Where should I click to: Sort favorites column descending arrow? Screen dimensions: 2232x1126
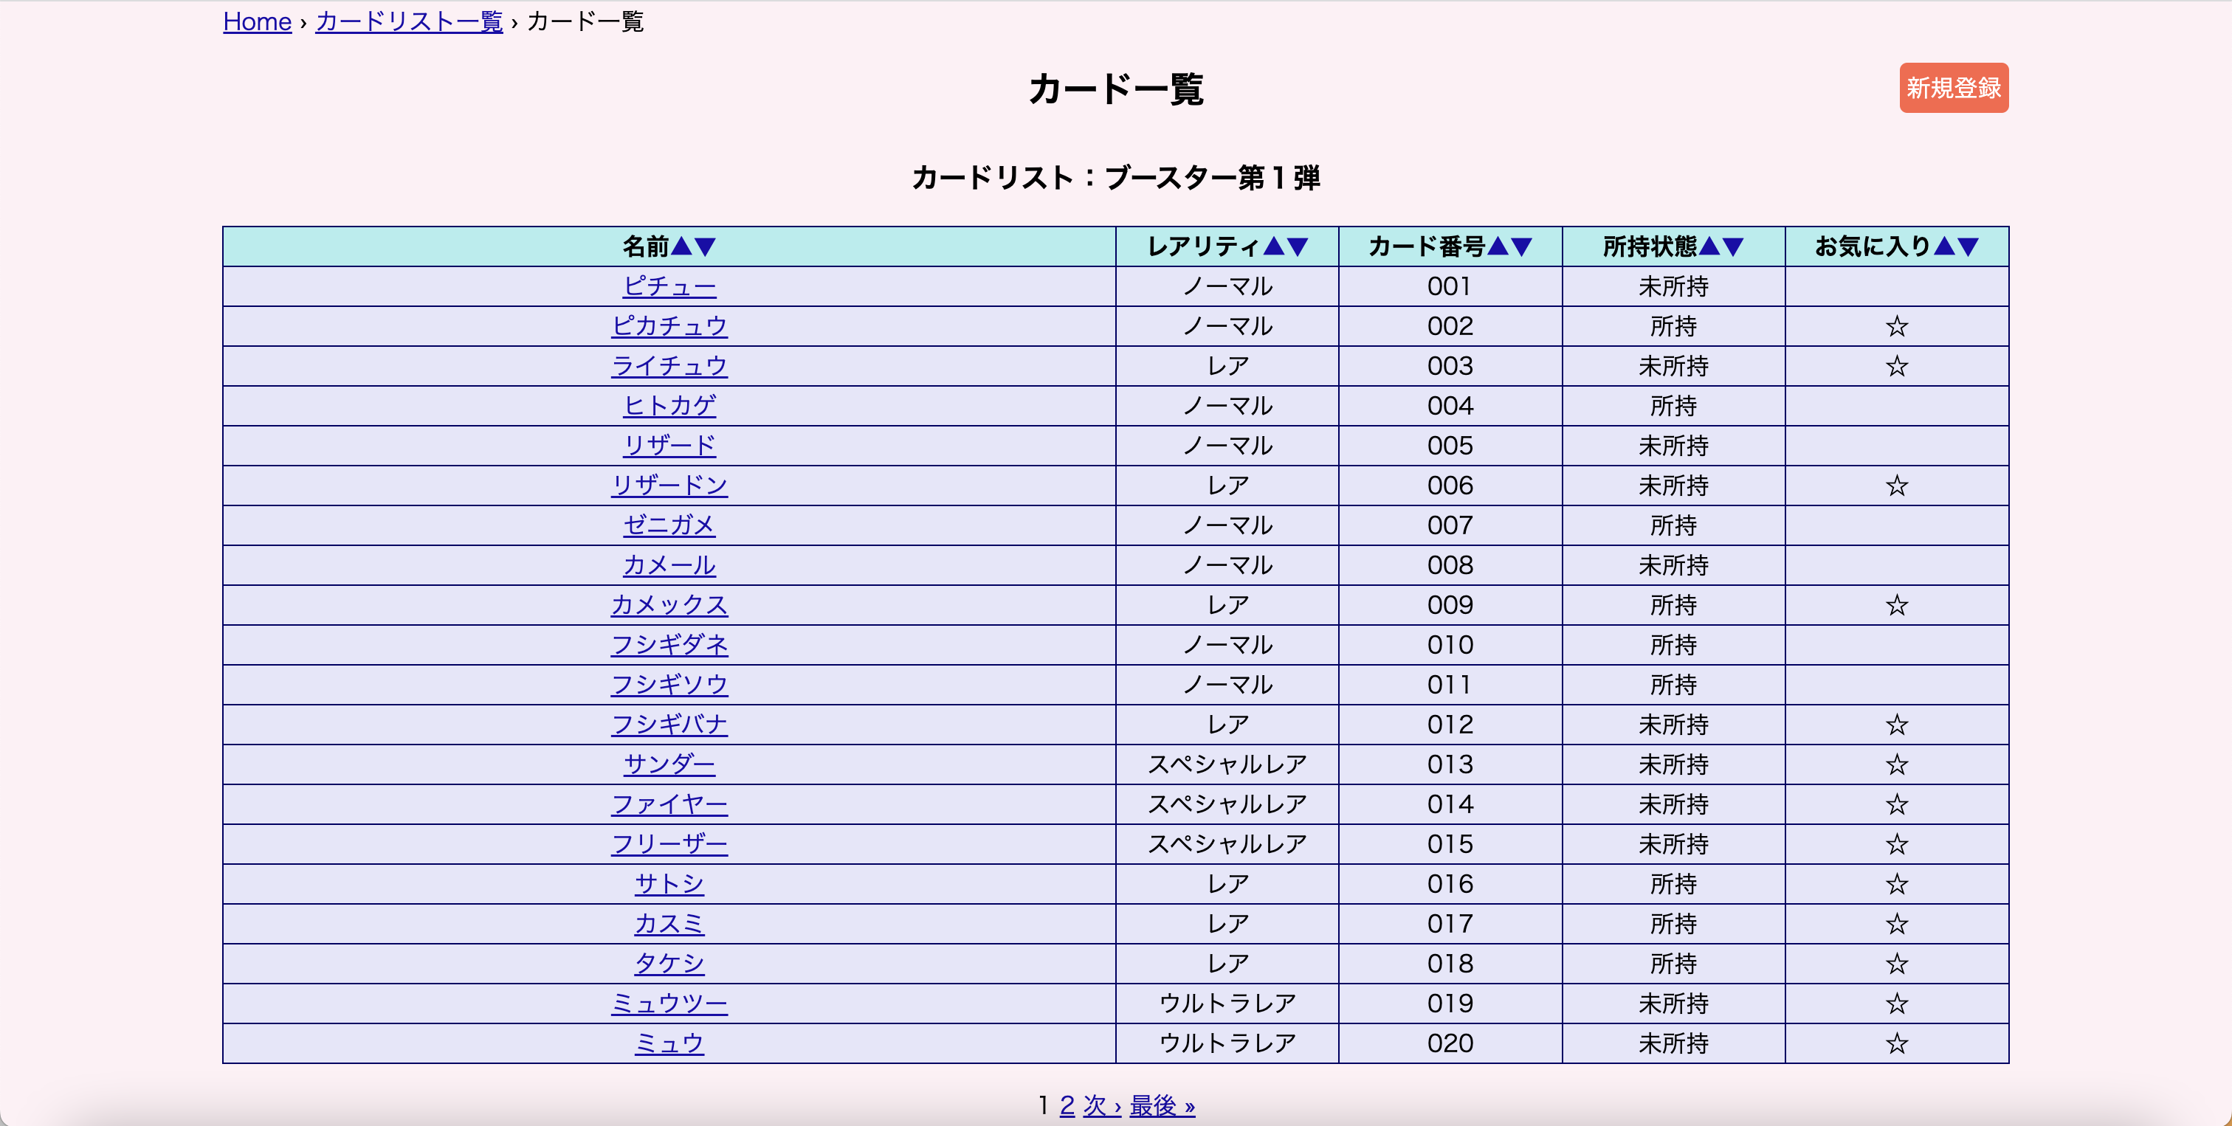[1968, 247]
